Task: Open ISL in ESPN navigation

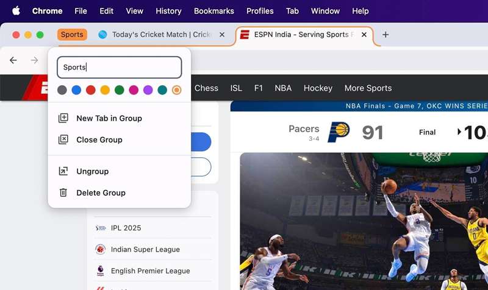Action: pos(236,88)
